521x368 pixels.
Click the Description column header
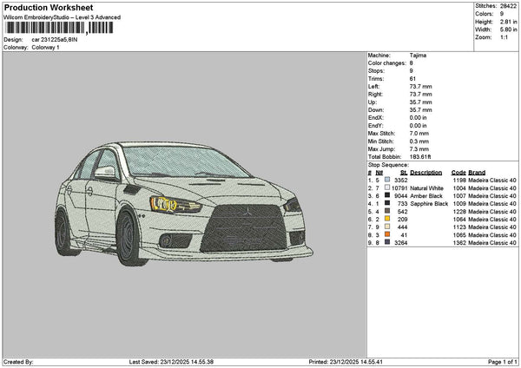(426, 172)
